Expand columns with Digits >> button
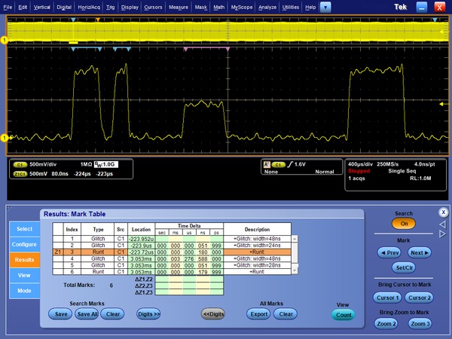This screenshot has height=339, width=452. [x=149, y=314]
